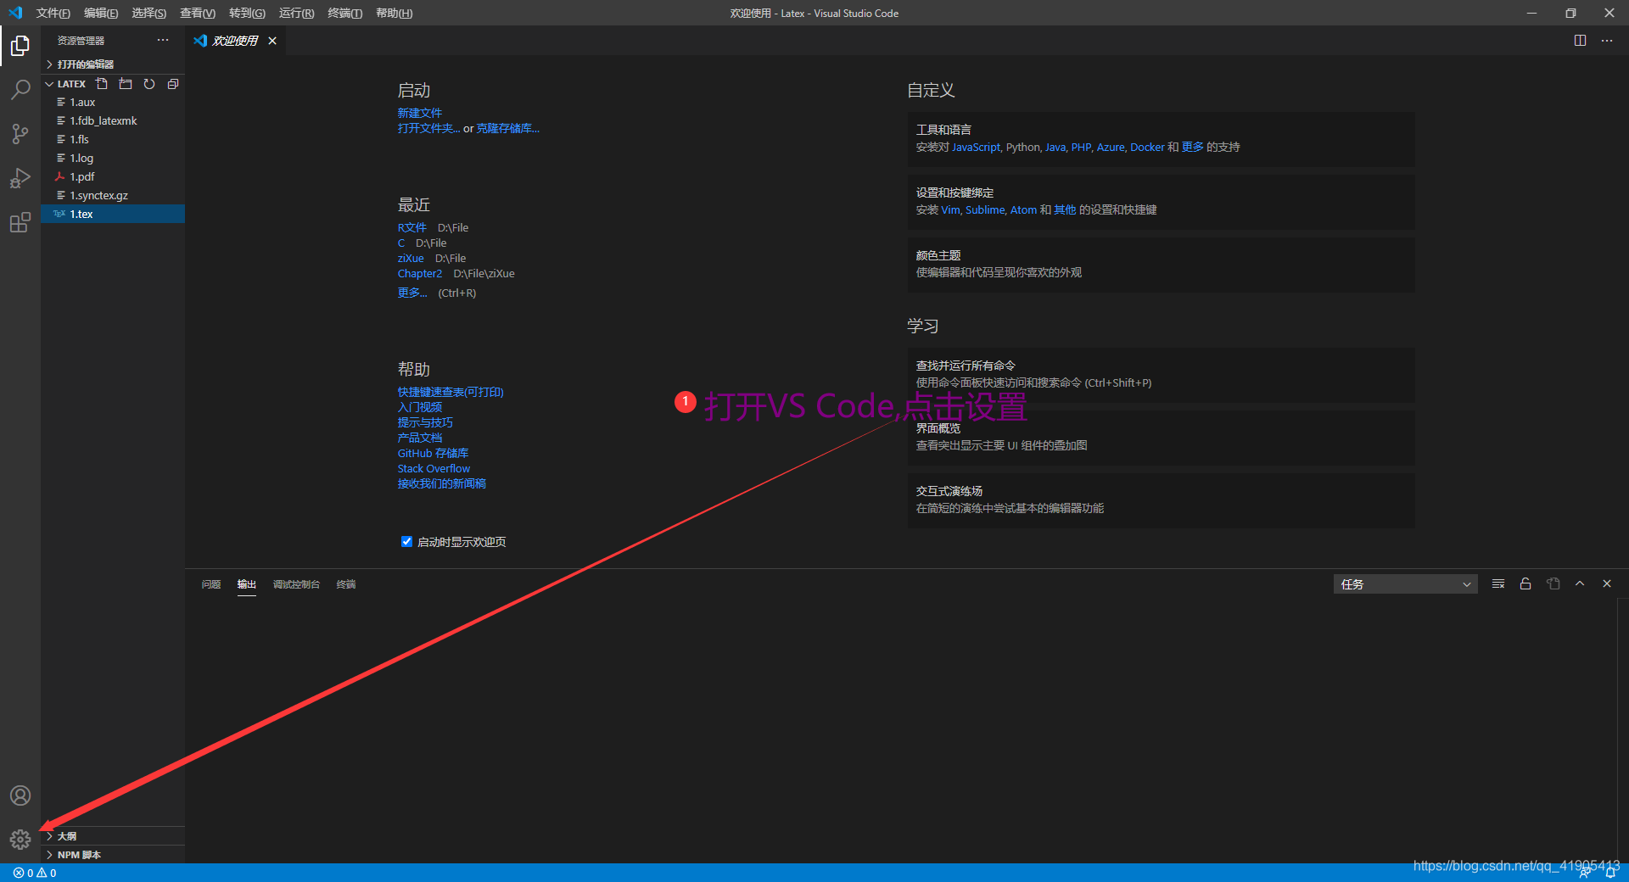Screen dimensions: 1629x882
Task: Click the Stack Overflow help link
Action: click(434, 468)
